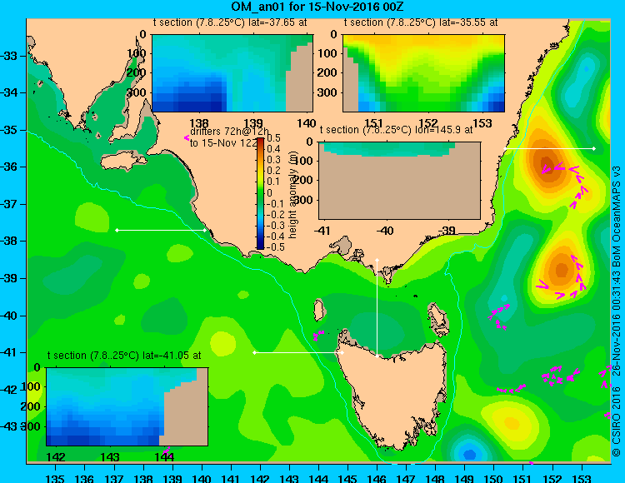Viewport: 625px width, 483px height.
Task: Select the 'to 15-Nov 12Z' label
Action: [223, 143]
